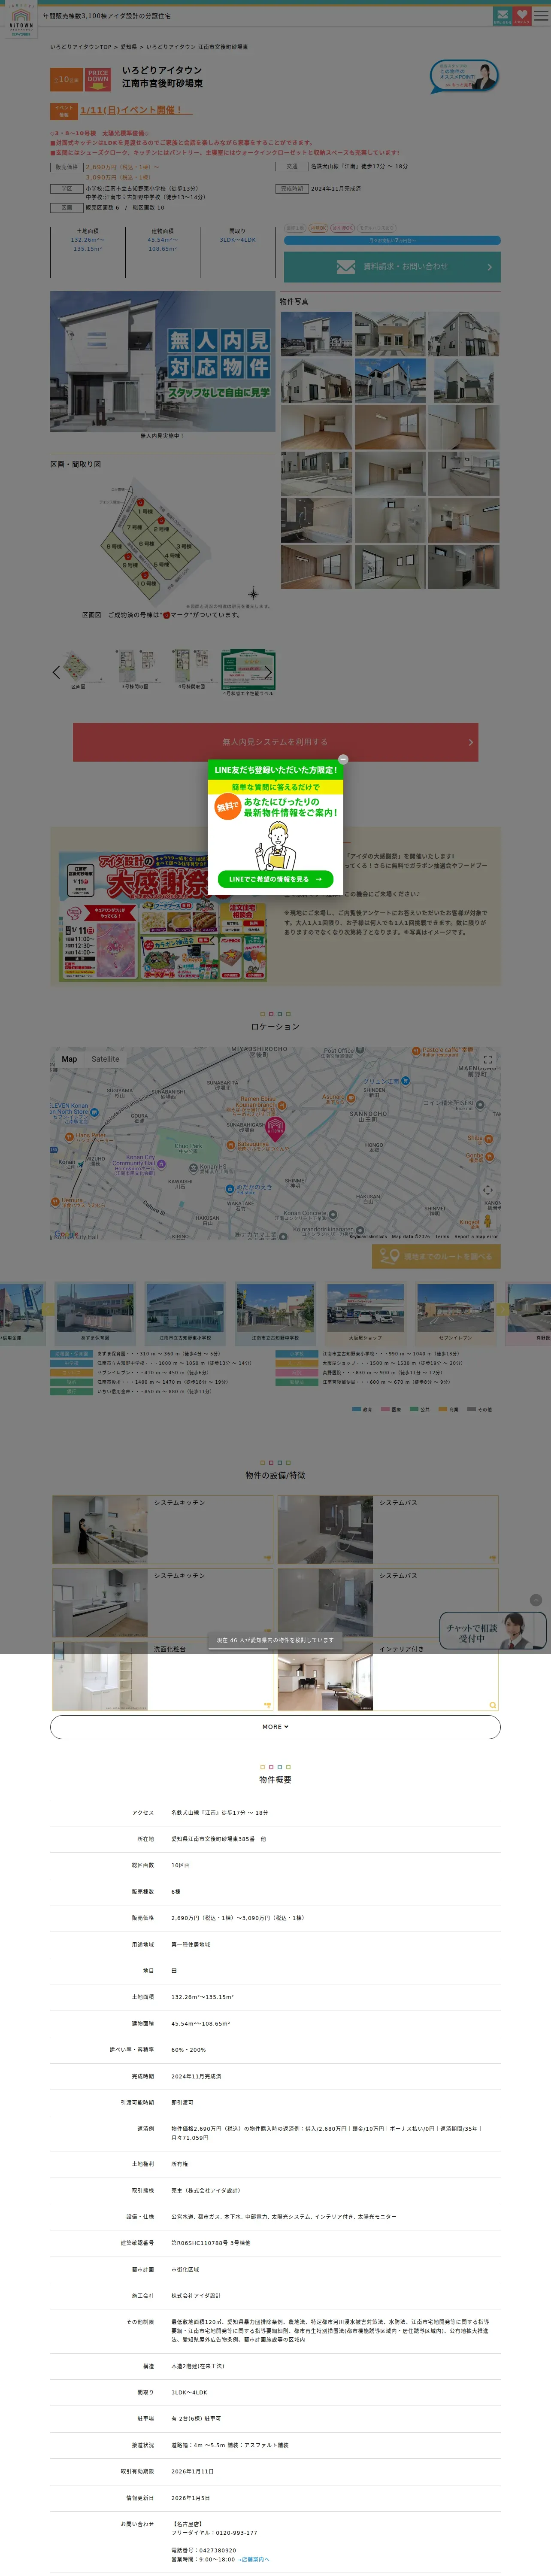Click the pink property marker on map
Screen dimensions: 551x2576
(275, 1129)
